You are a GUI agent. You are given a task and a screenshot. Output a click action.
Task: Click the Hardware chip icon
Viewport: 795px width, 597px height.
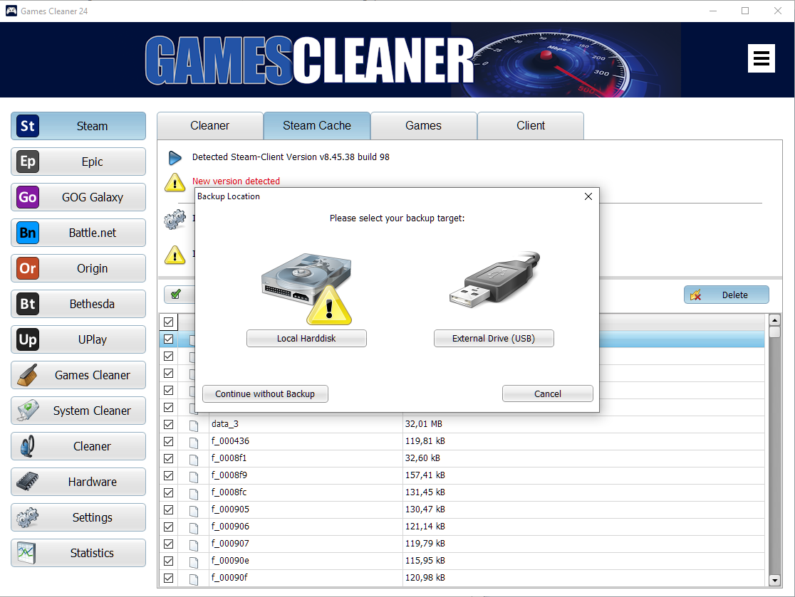tap(27, 482)
